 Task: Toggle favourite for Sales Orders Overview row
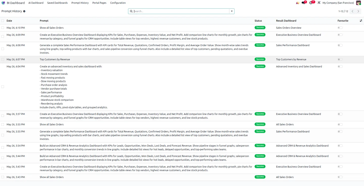tap(340, 28)
